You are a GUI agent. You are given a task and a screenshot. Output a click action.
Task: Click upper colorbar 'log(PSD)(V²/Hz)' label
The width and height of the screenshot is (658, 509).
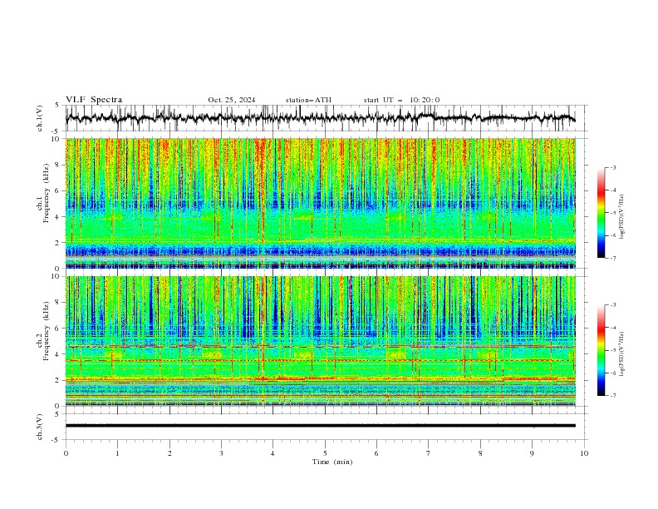pos(621,217)
